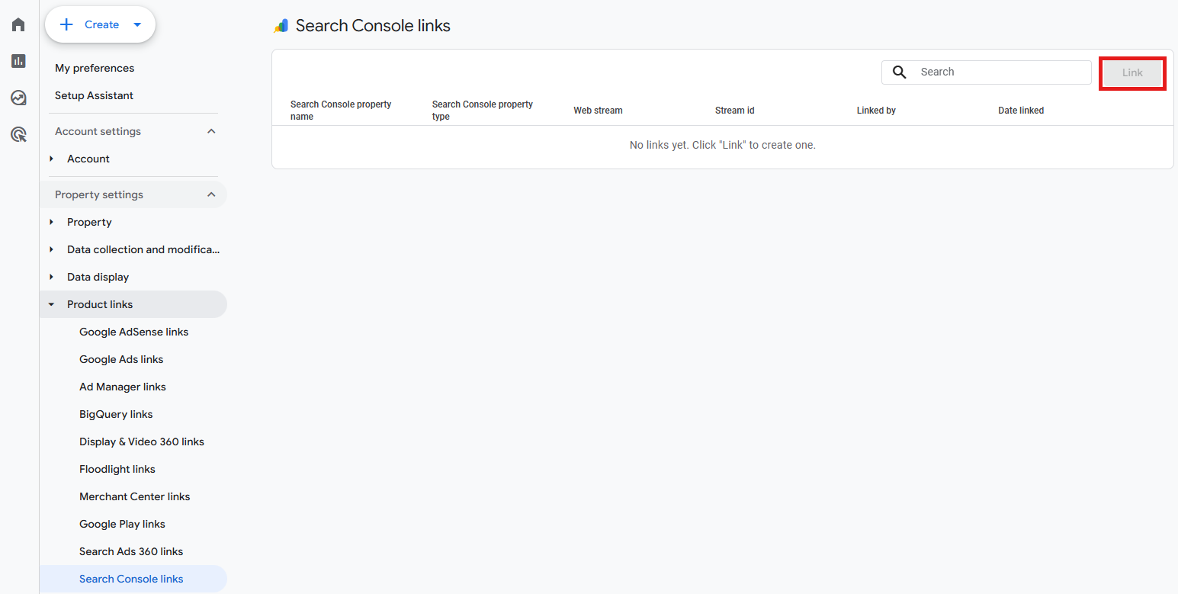The width and height of the screenshot is (1178, 594).
Task: Click the 'No links yet' message
Action: pyautogui.click(x=722, y=145)
